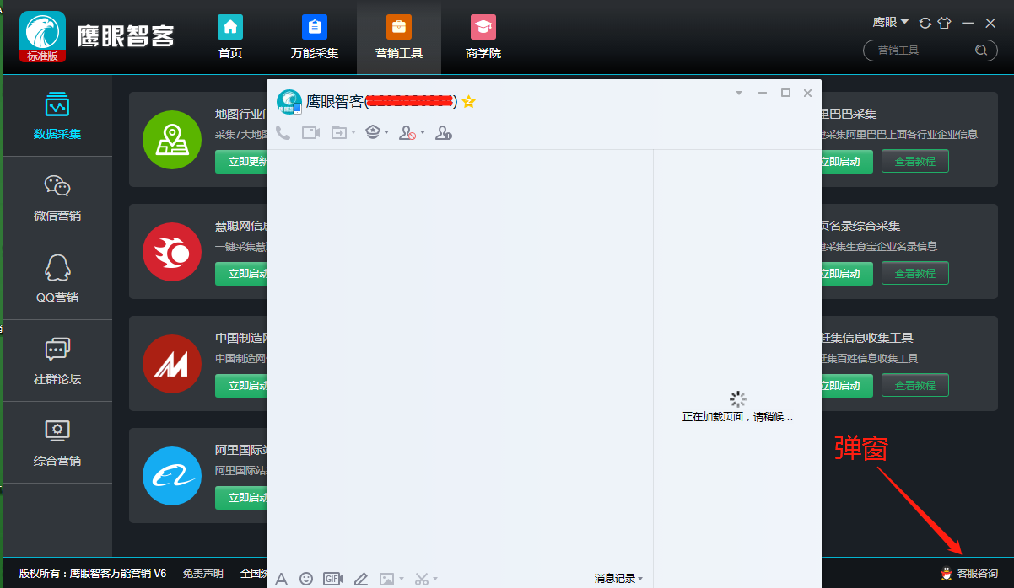Open the 鹰眼 account dropdown menu
The image size is (1014, 588).
click(891, 22)
